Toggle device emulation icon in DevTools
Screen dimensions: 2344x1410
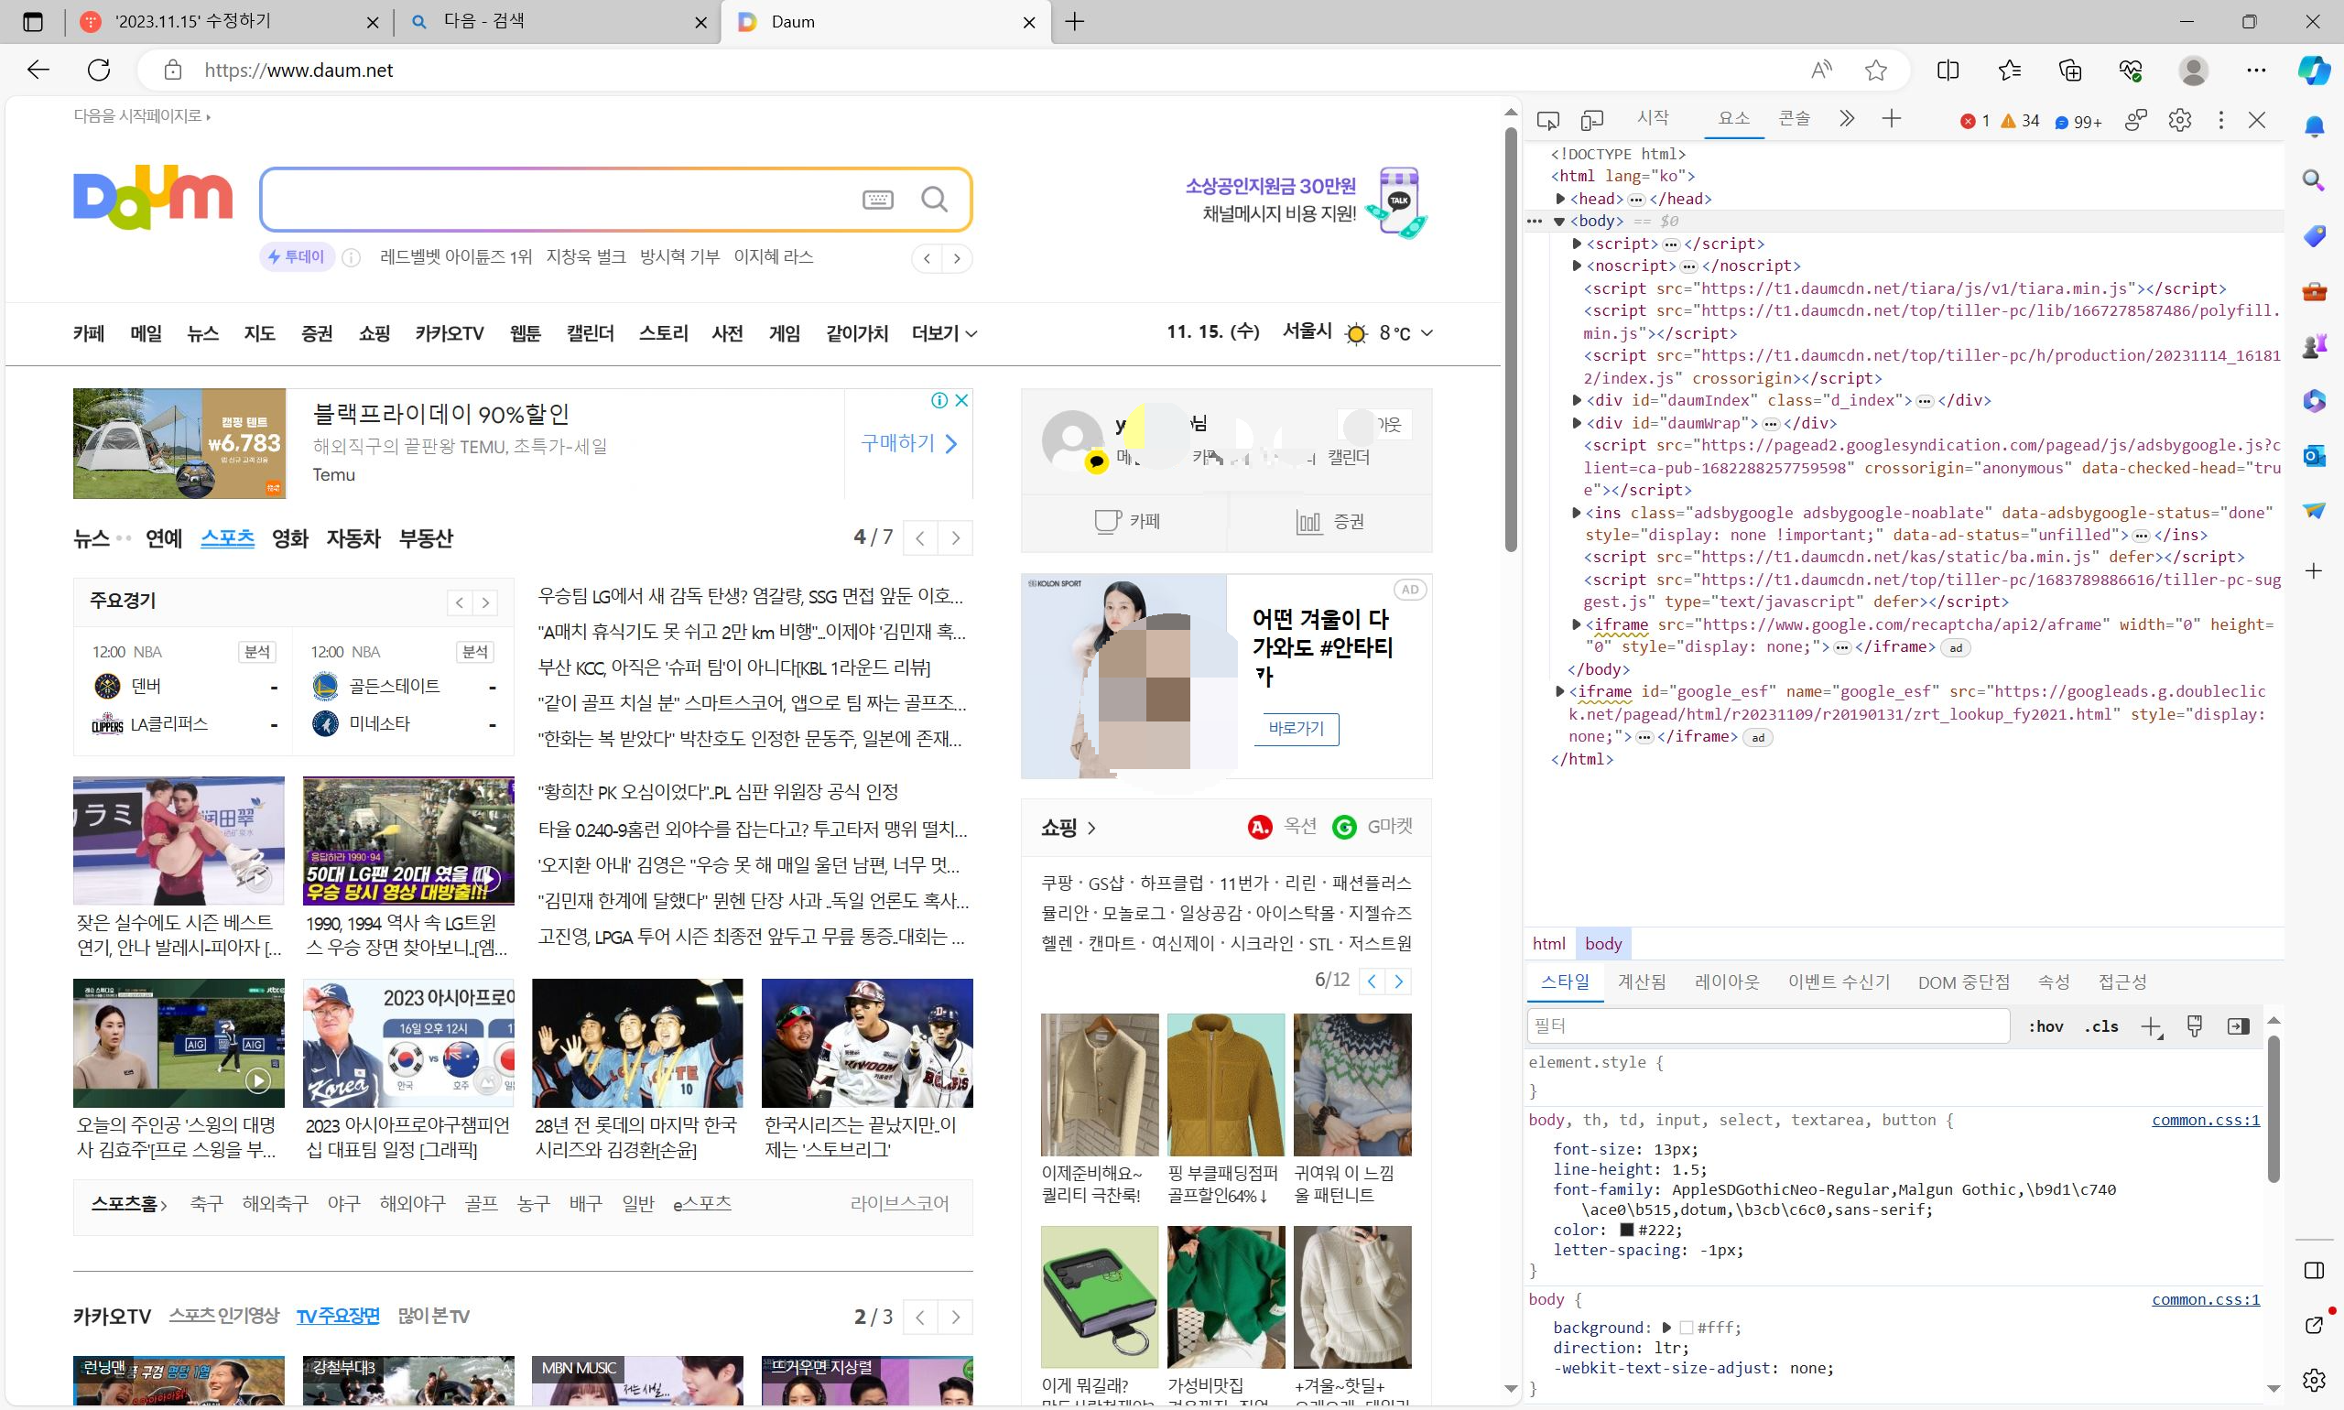1591,120
